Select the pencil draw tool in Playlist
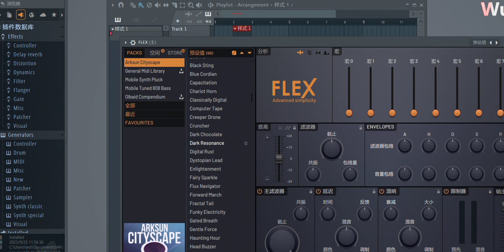Screen dimensions: 504x252 pos(133,5)
